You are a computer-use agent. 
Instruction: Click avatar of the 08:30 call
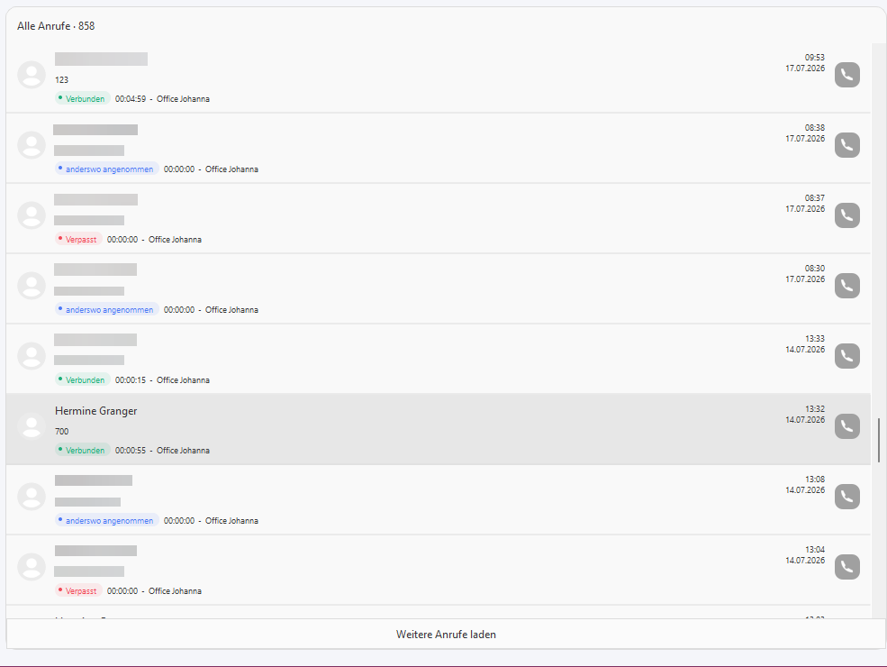(x=32, y=286)
